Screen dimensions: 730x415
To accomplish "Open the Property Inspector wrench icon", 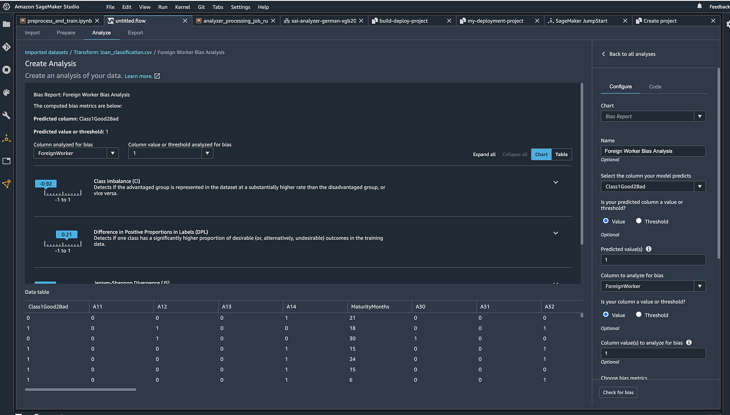I will (x=7, y=115).
